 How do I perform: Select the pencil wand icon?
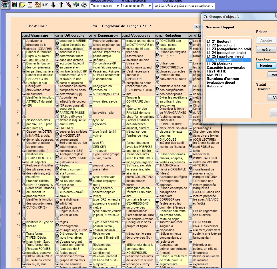(x=69, y=5)
